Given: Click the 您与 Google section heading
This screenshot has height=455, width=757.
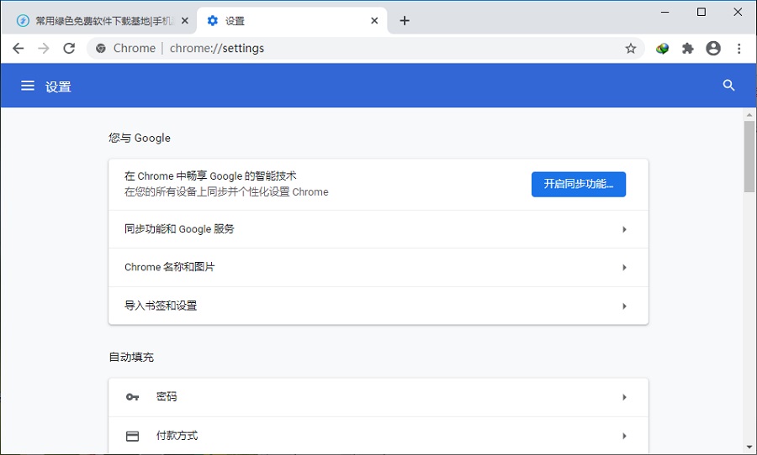Looking at the screenshot, I should point(140,138).
